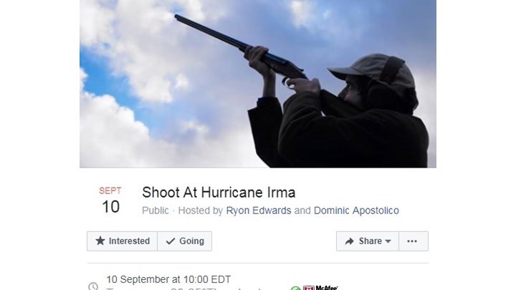Click the partially hidden line below event time
Screen dimensions: 516x290
183,289
